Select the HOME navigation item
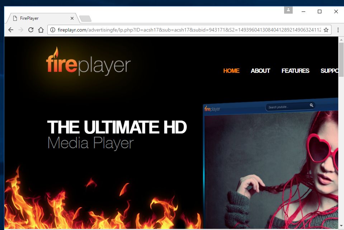The image size is (344, 230). [231, 71]
